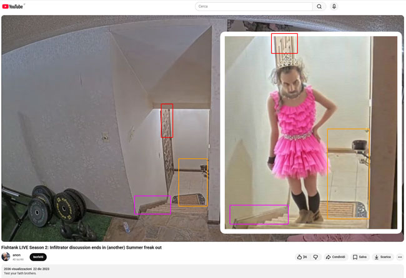Open the three-dot more actions menu

tap(400, 257)
